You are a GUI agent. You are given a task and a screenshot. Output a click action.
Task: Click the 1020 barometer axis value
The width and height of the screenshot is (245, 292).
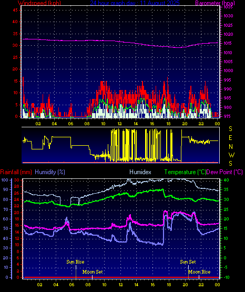tap(228, 34)
